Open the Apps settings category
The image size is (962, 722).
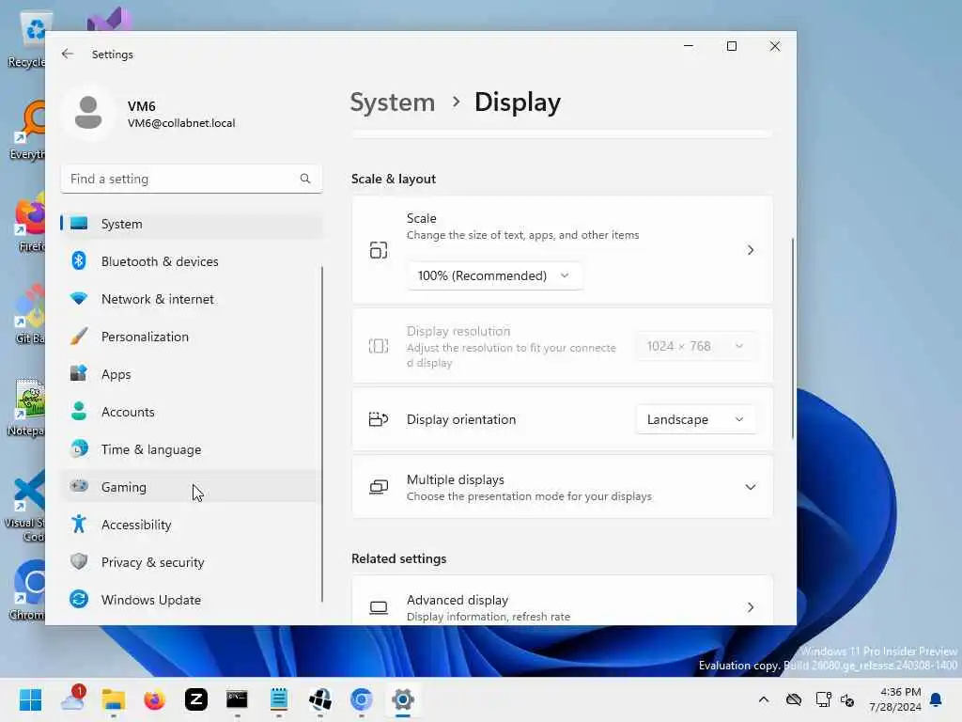192,374
